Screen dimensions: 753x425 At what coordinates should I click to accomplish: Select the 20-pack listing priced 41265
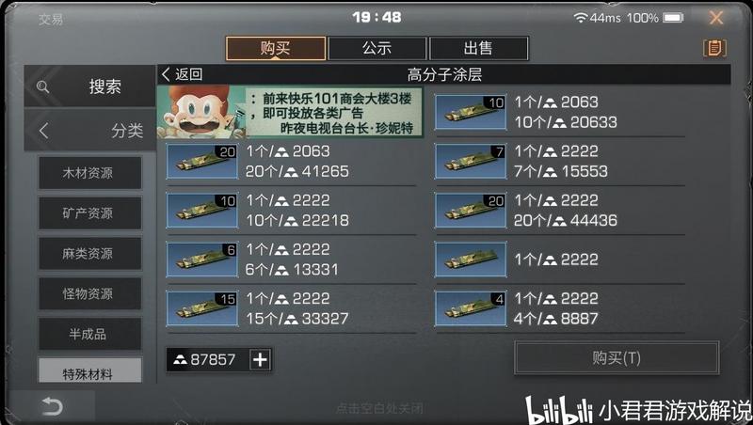tap(291, 162)
